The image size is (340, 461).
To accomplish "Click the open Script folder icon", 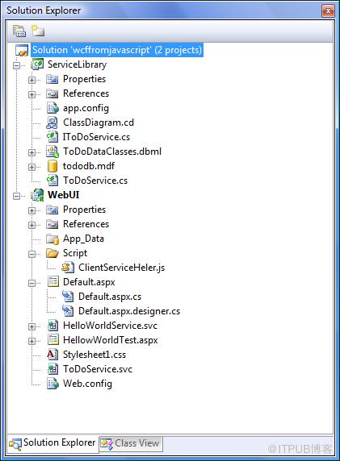I will [x=52, y=253].
